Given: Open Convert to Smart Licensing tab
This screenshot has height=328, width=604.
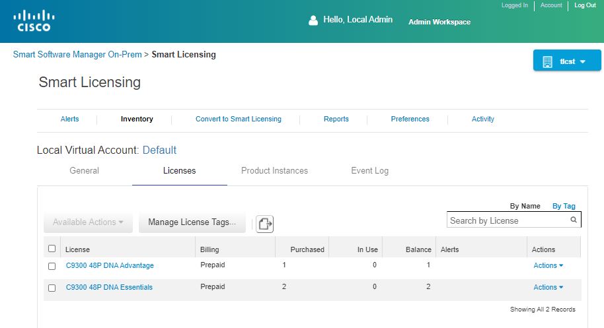Looking at the screenshot, I should point(239,119).
